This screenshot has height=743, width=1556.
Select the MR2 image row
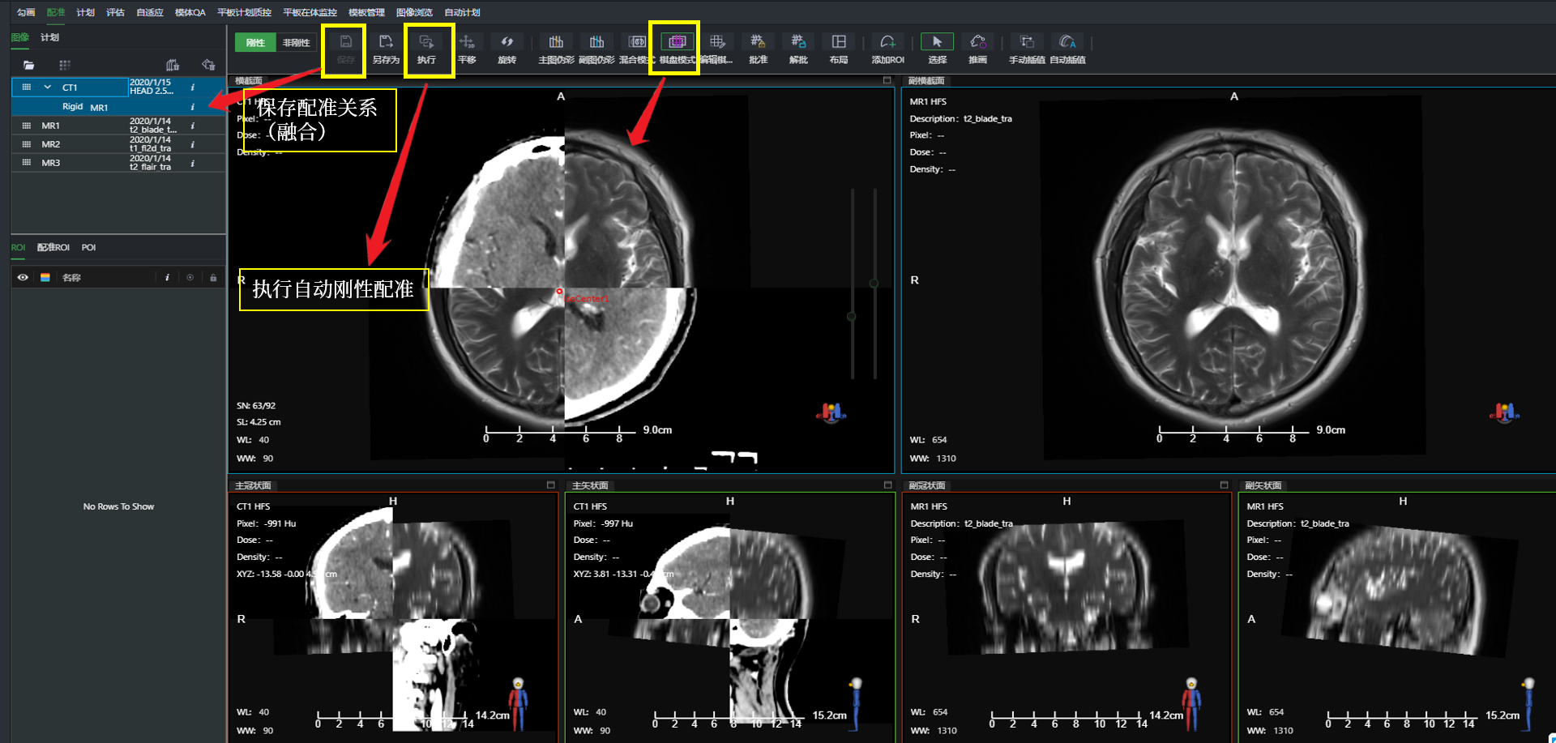(118, 144)
